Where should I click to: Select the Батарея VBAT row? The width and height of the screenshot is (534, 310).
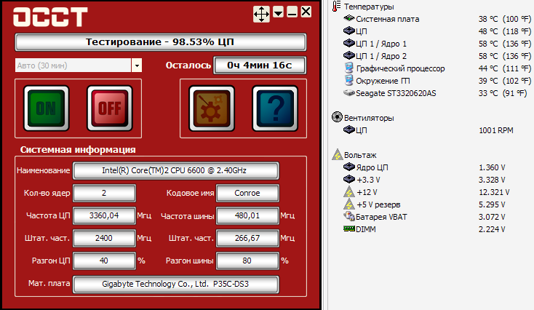click(424, 217)
